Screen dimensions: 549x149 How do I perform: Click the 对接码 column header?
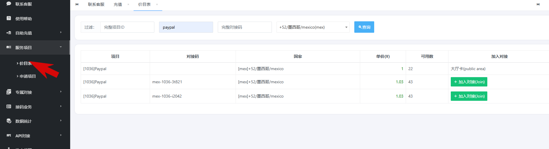pos(193,56)
